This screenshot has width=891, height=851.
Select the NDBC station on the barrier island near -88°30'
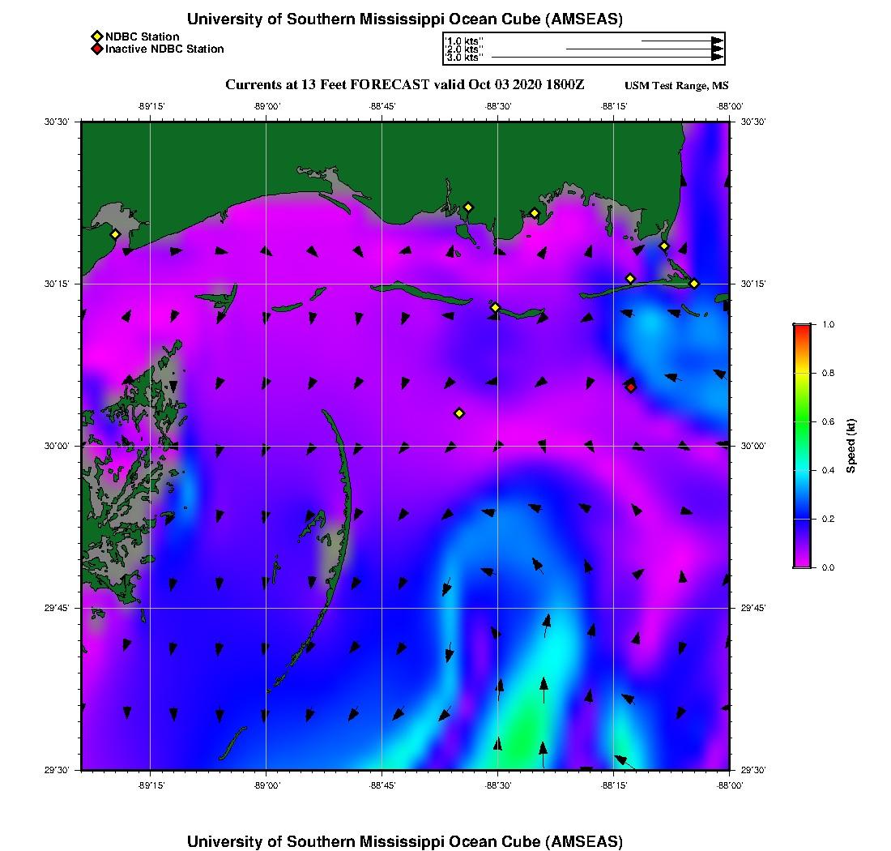click(495, 307)
